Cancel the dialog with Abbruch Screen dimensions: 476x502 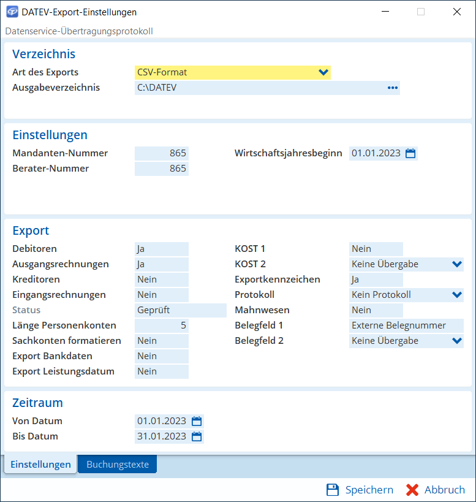[x=436, y=490]
